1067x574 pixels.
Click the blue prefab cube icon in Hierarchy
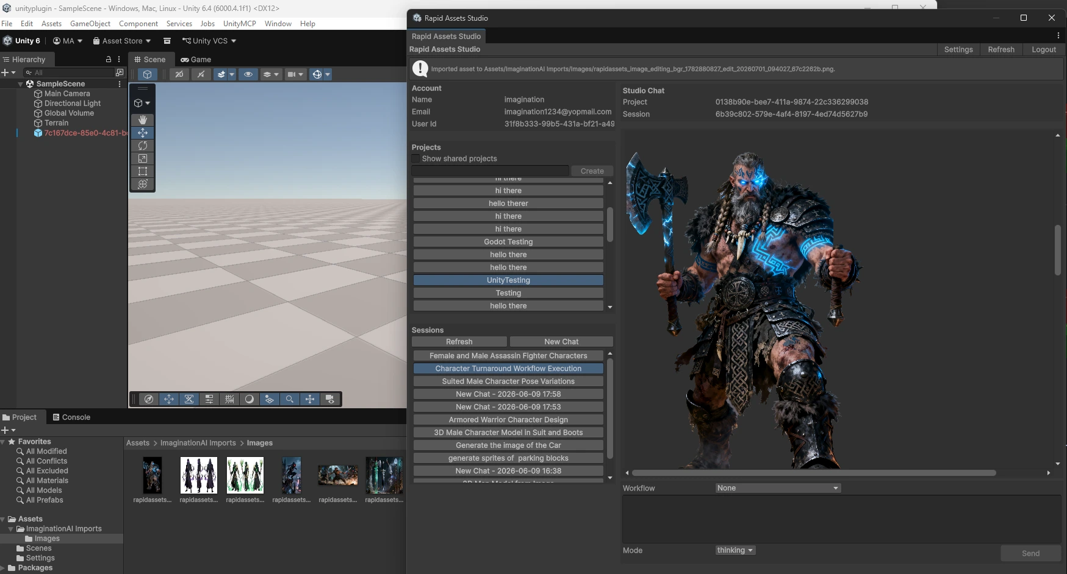click(38, 133)
